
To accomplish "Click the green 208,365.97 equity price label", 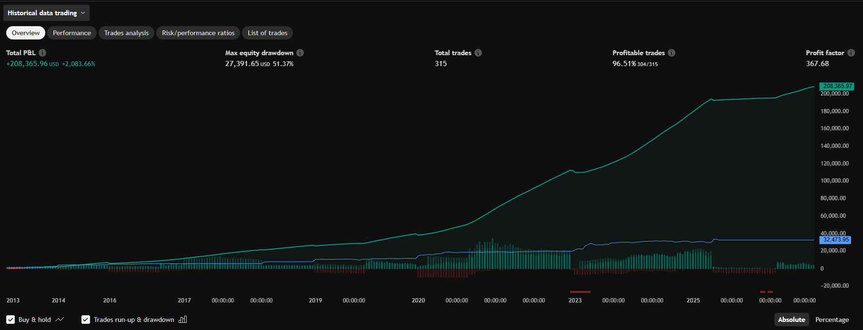I will [x=837, y=86].
